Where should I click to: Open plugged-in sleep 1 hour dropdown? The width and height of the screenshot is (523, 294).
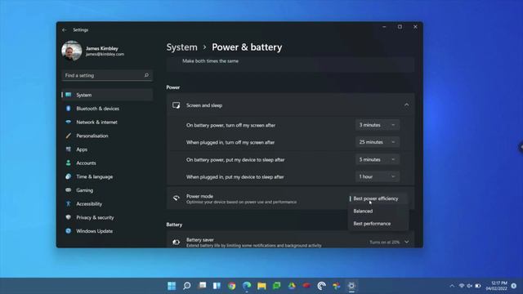(x=378, y=176)
